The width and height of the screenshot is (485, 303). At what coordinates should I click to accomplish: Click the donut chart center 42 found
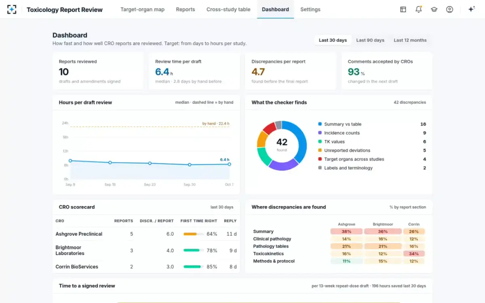point(282,144)
